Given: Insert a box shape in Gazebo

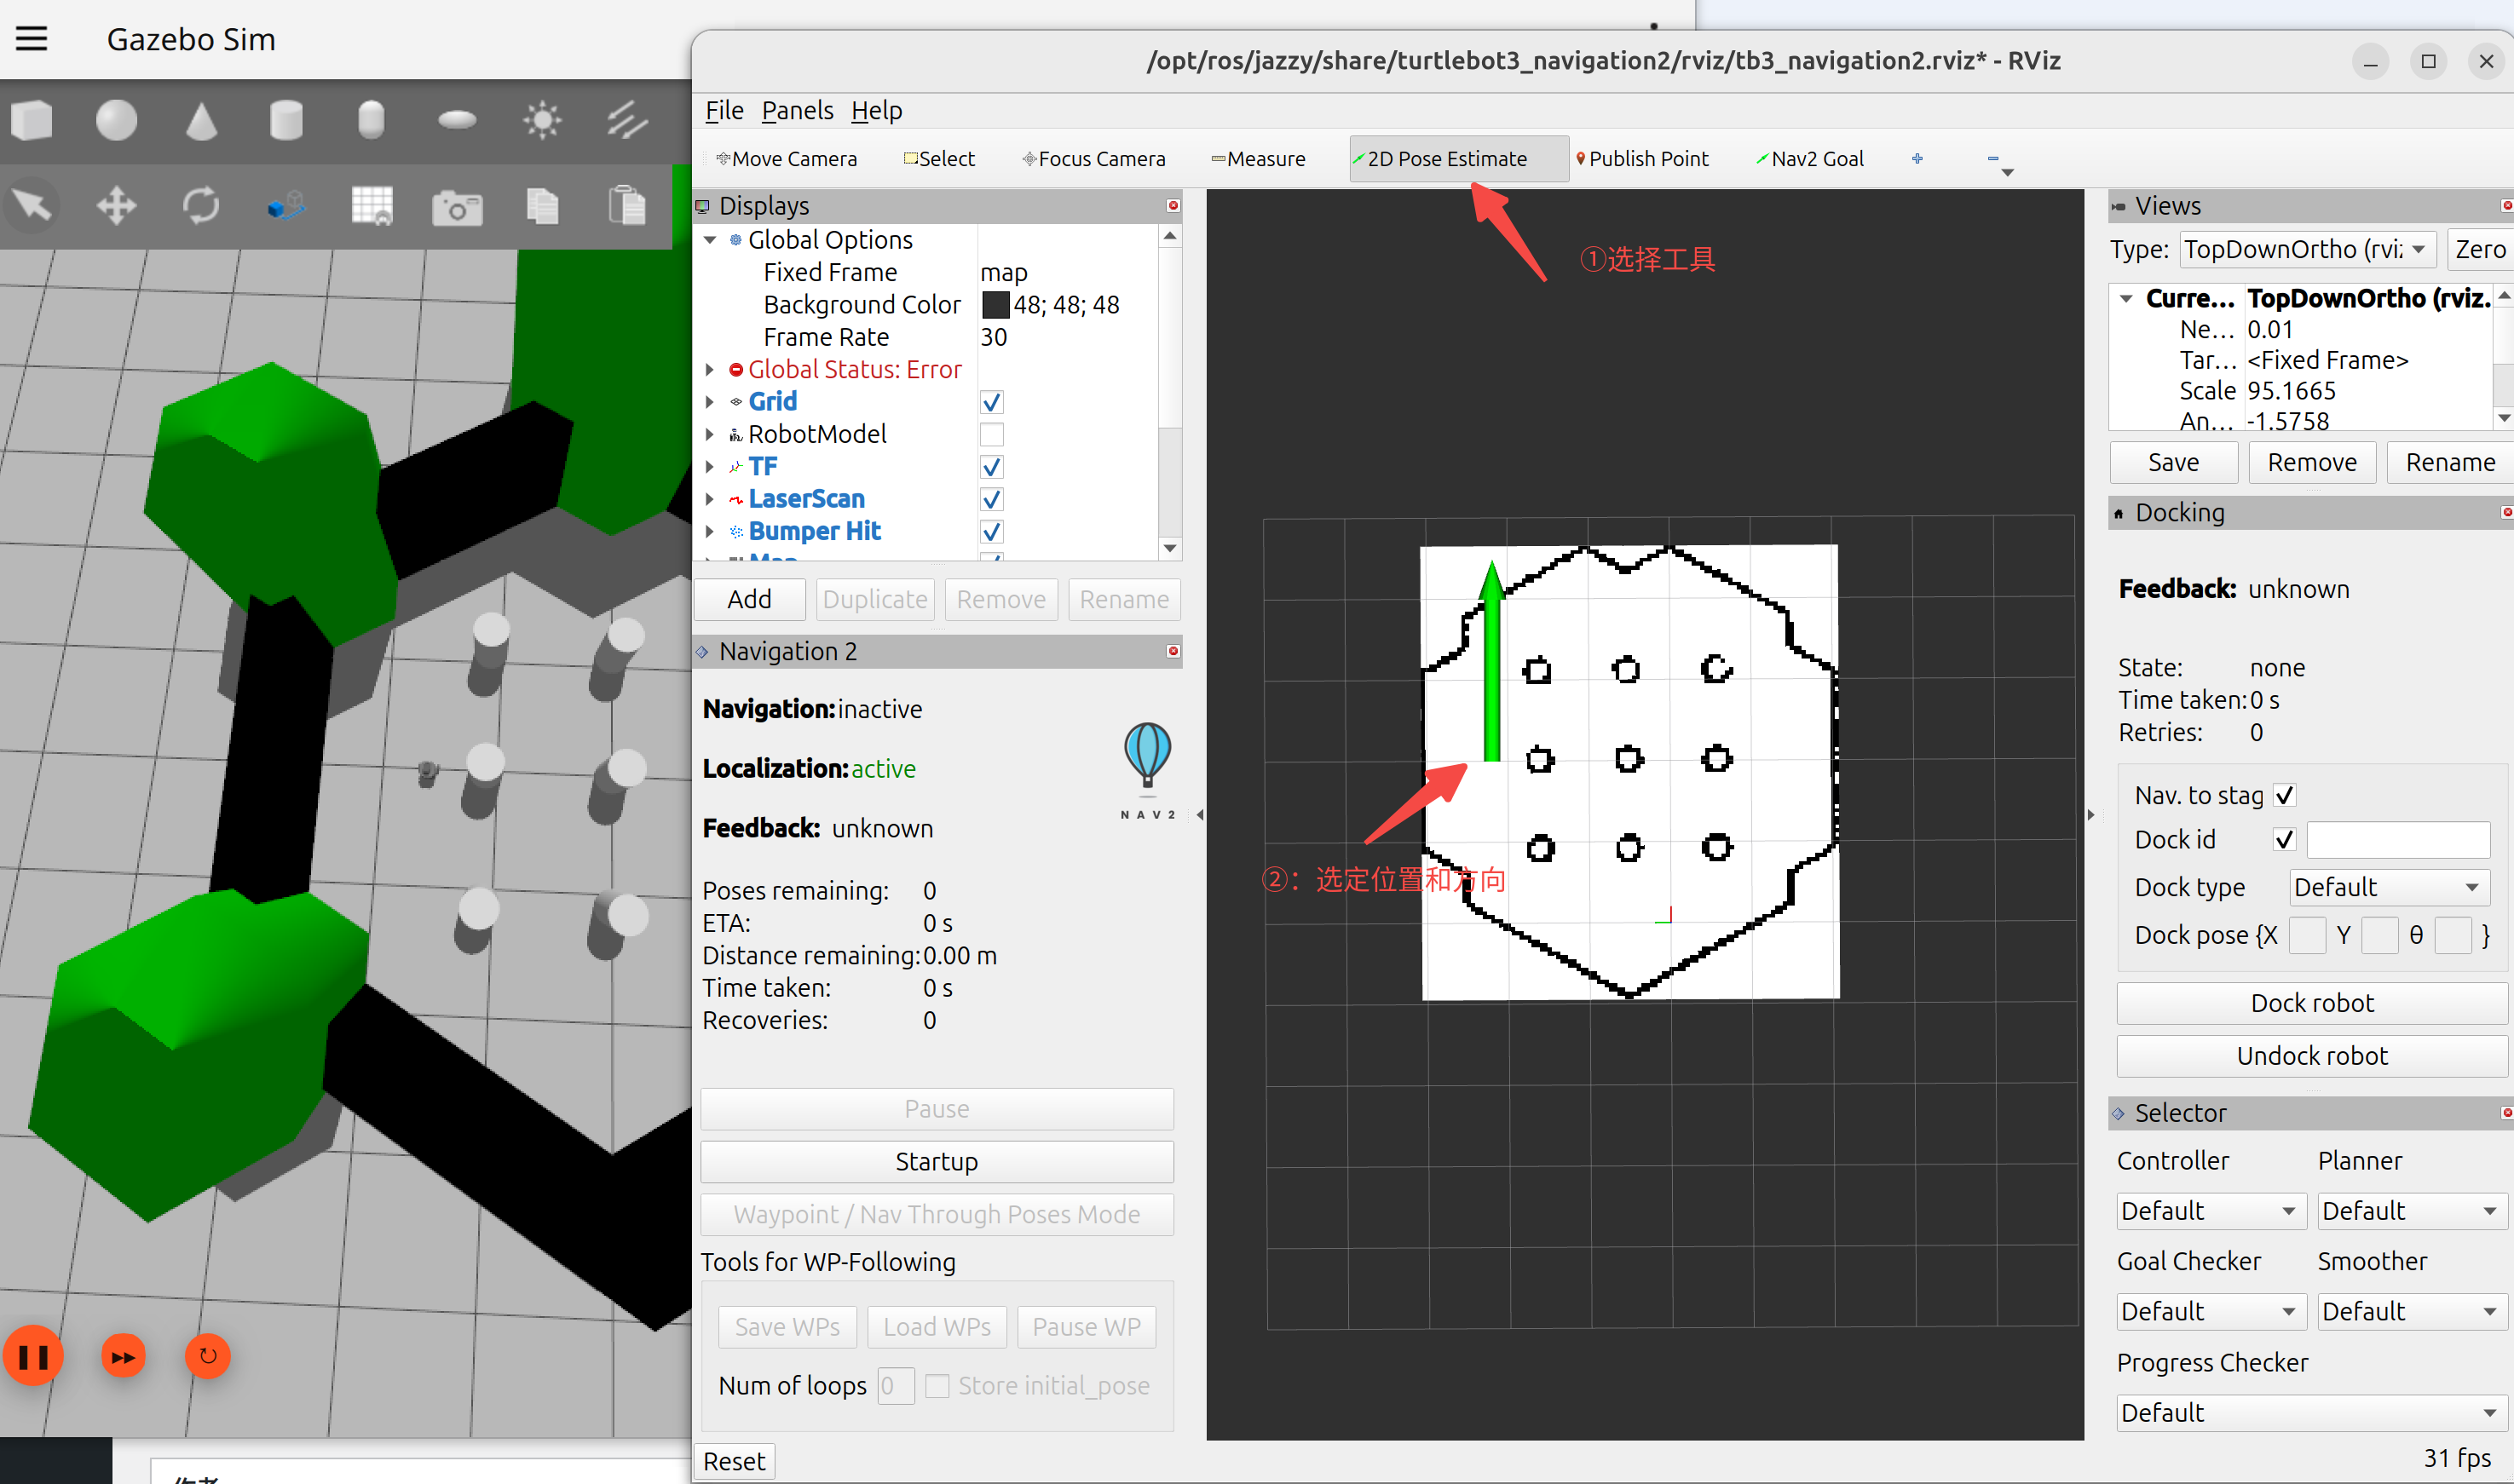Looking at the screenshot, I should click(x=31, y=121).
